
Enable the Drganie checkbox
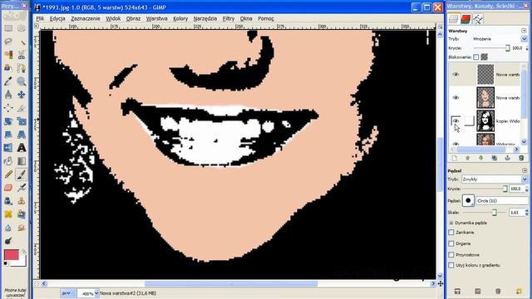pyautogui.click(x=451, y=243)
